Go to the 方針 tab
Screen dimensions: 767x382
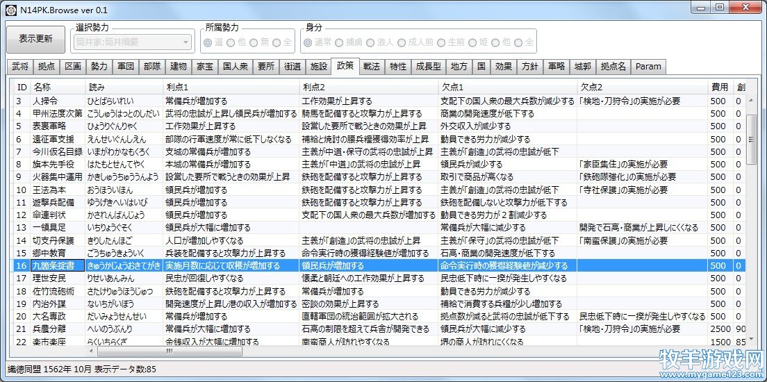[x=530, y=67]
